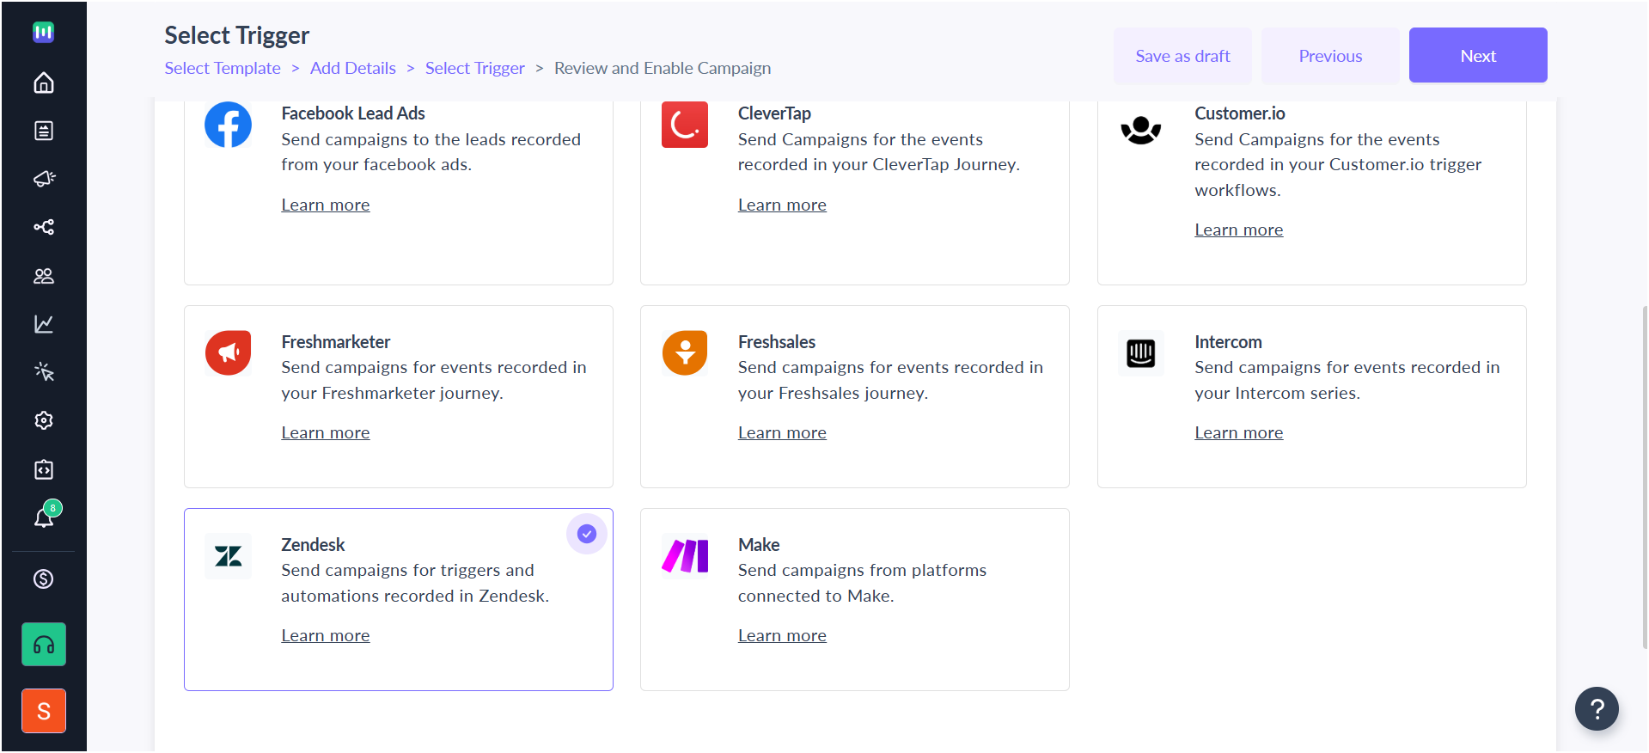The width and height of the screenshot is (1649, 753).
Task: Toggle the Zendesk selected checkmark
Action: pos(587,534)
